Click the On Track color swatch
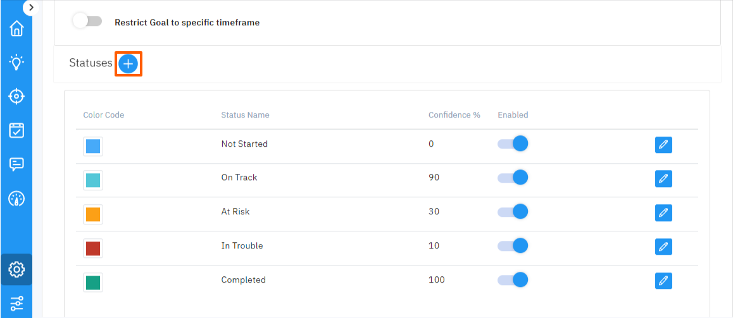Screen dimensions: 733x318 pos(92,180)
